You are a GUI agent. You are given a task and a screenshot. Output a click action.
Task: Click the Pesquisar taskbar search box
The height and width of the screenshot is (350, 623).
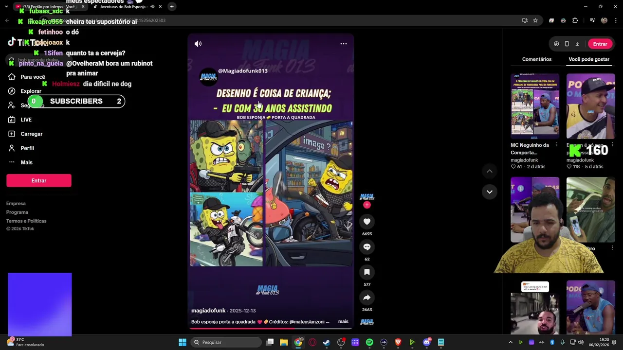tap(225, 342)
